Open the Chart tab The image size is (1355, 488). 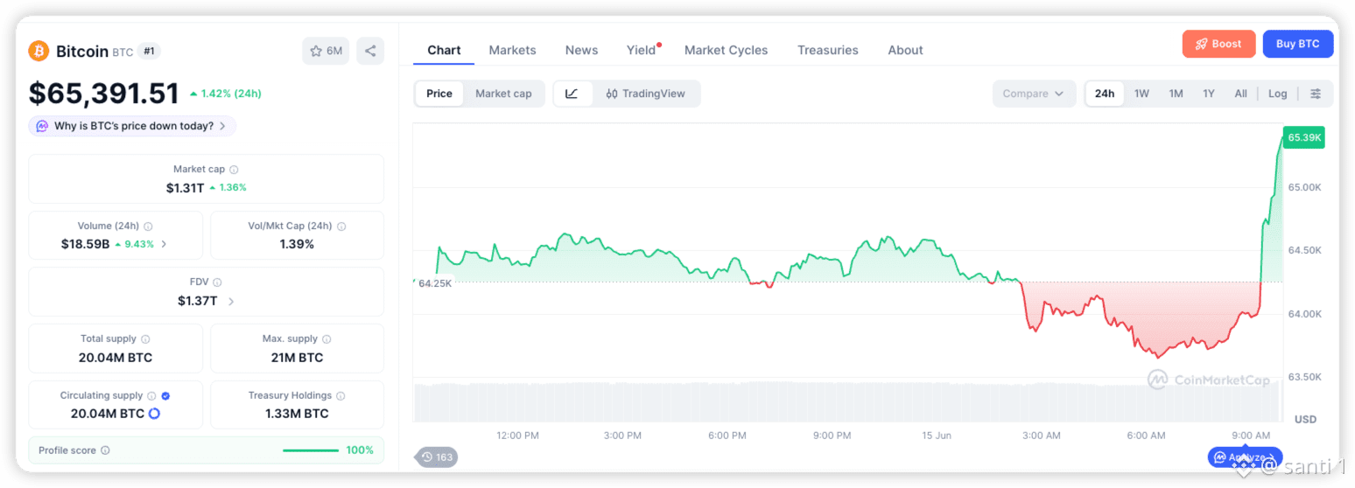[x=444, y=50]
